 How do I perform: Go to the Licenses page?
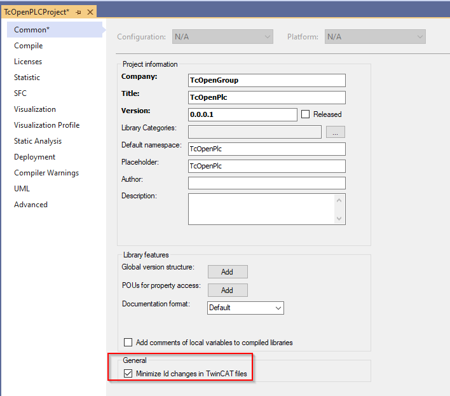(28, 62)
